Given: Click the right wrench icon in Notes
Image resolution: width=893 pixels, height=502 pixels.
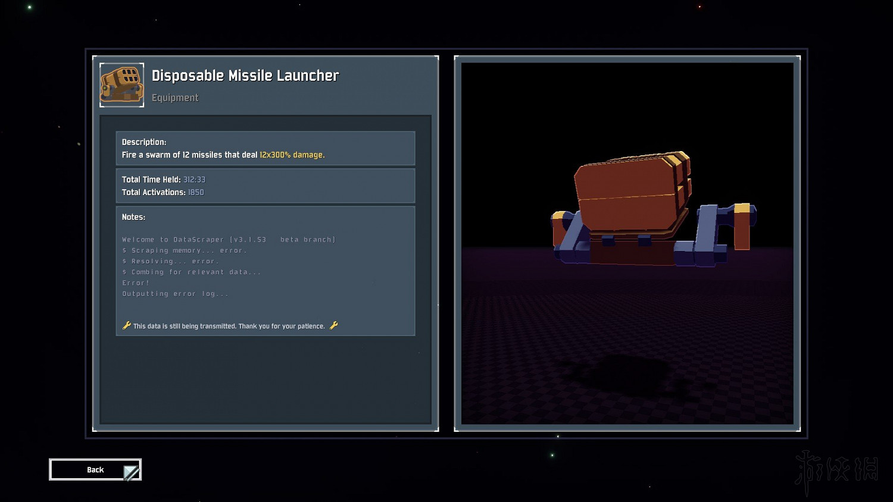Looking at the screenshot, I should [334, 325].
